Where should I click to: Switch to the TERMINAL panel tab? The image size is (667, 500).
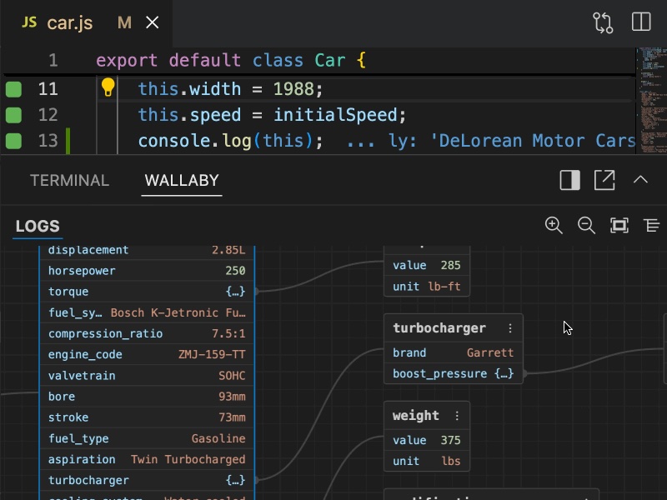(x=69, y=180)
